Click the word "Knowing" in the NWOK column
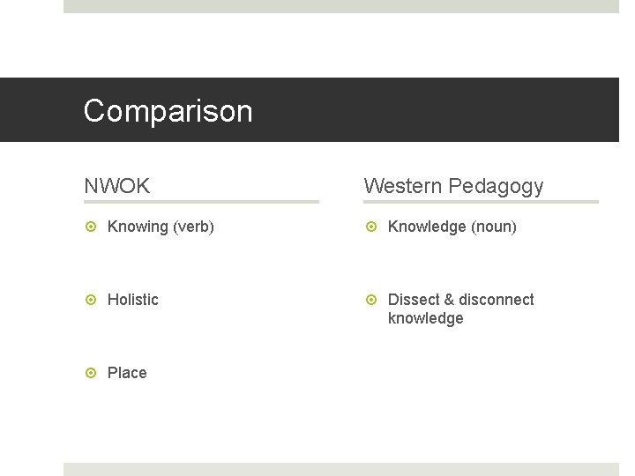The image size is (635, 476). 138,227
